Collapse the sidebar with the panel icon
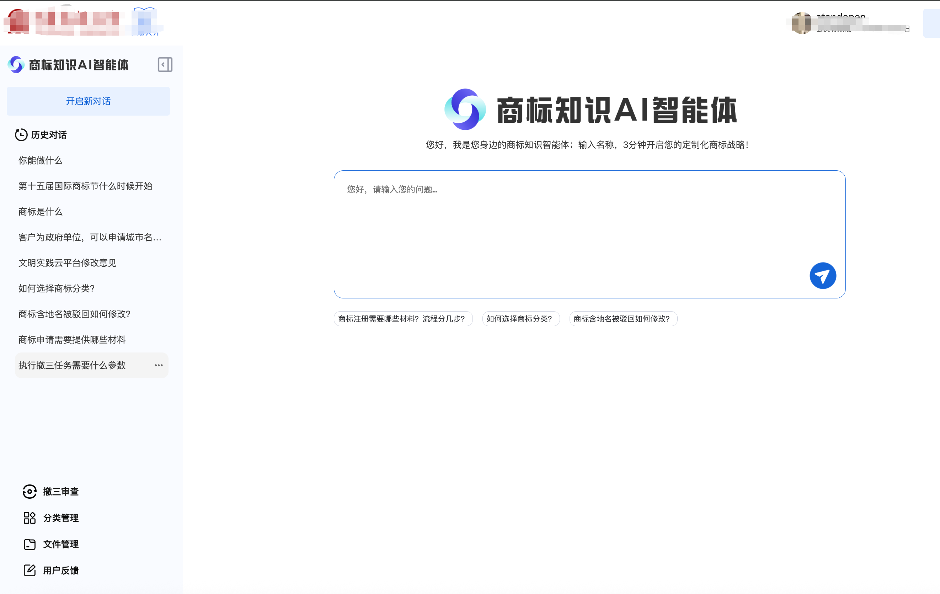 coord(165,64)
